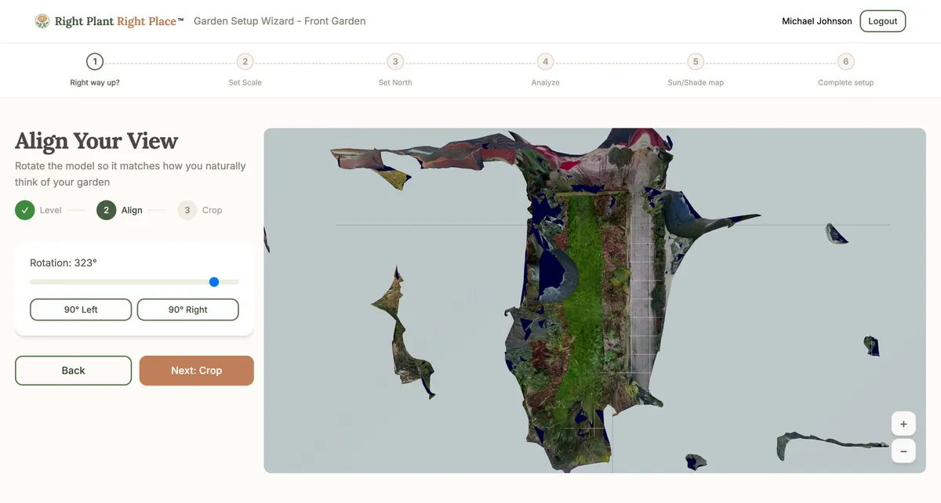Screen dimensions: 941x503
Task: Click the Back button
Action: tap(73, 370)
